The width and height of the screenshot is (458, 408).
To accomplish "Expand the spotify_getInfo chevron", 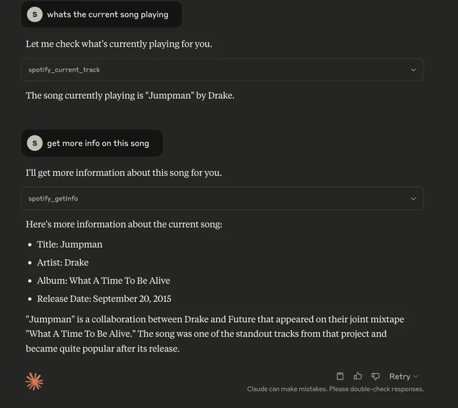I will click(x=413, y=198).
